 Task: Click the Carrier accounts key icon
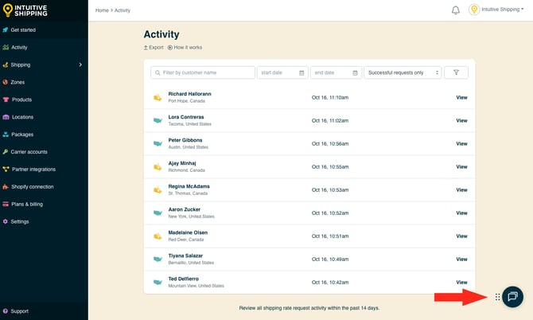[5, 152]
